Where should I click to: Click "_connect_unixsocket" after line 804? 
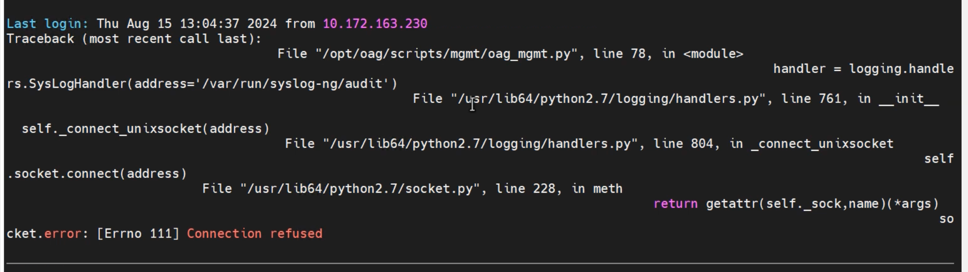click(x=822, y=144)
